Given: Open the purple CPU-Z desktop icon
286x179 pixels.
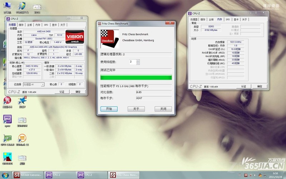Looking at the screenshot, I should pyautogui.click(x=7, y=120).
